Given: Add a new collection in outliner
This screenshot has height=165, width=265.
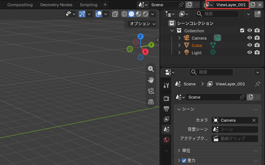Looking at the screenshot, I should click(258, 14).
